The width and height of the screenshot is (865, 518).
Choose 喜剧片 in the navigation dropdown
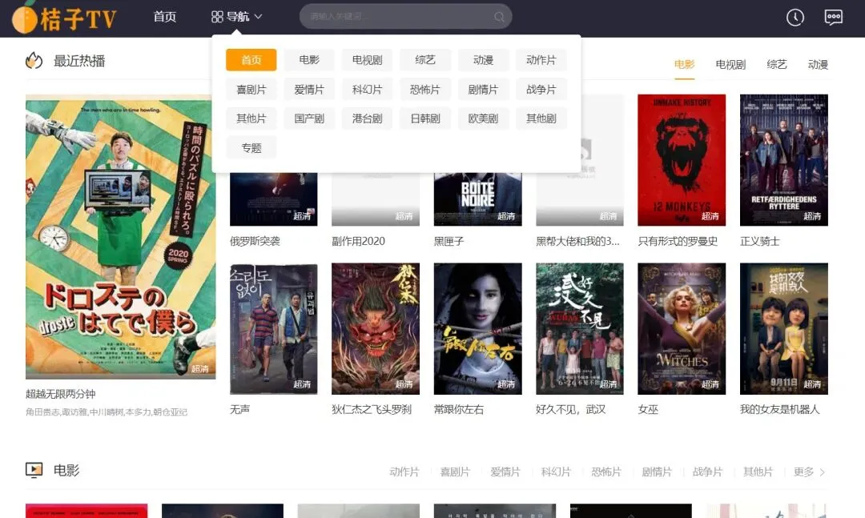pos(251,90)
